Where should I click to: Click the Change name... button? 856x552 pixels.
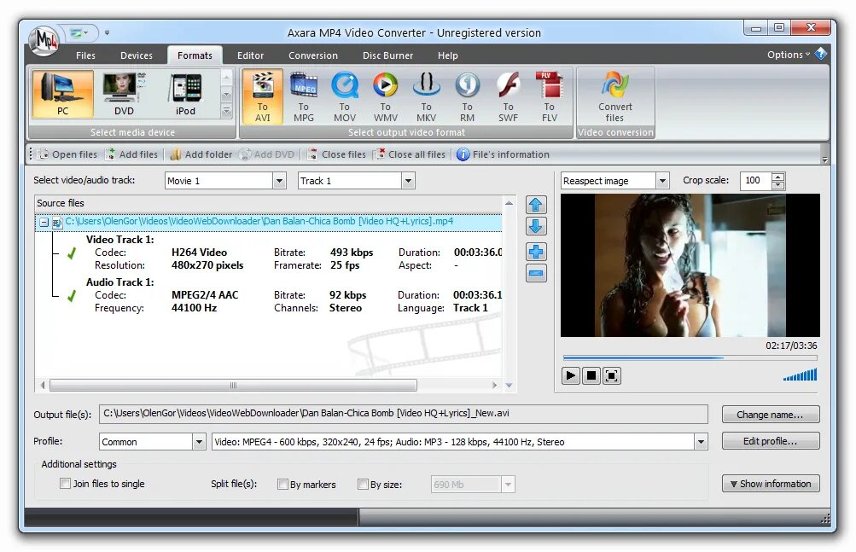(x=771, y=415)
